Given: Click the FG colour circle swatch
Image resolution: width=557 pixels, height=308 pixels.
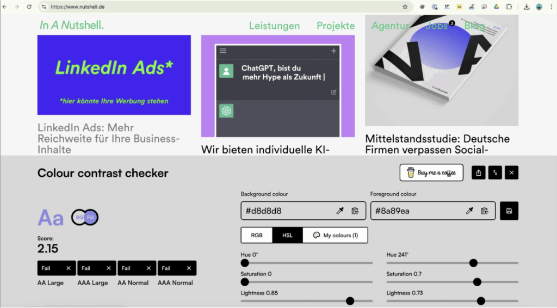Looking at the screenshot, I should [x=91, y=217].
